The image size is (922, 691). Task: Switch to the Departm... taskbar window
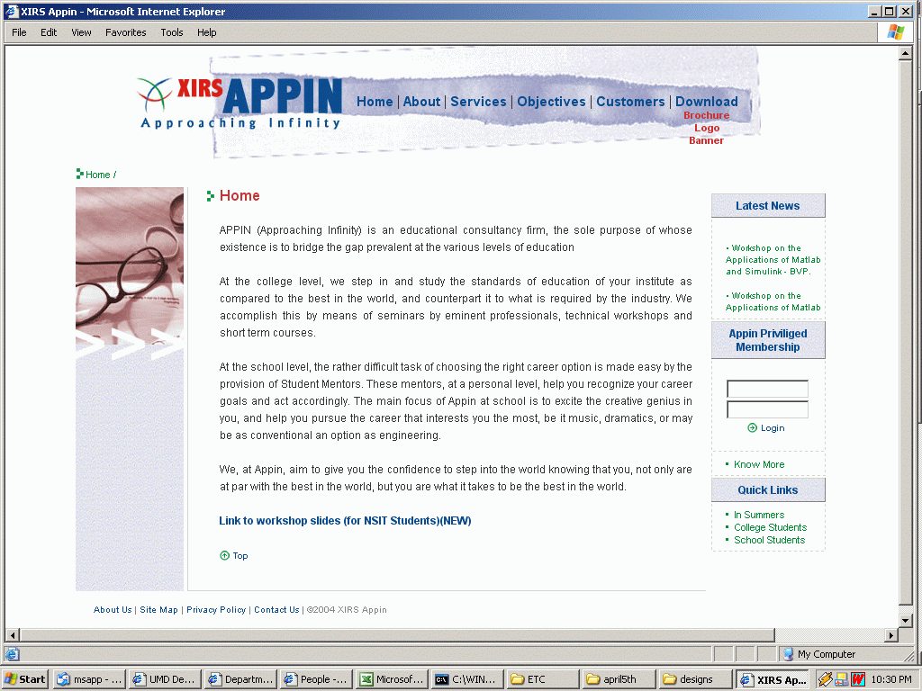pos(240,679)
